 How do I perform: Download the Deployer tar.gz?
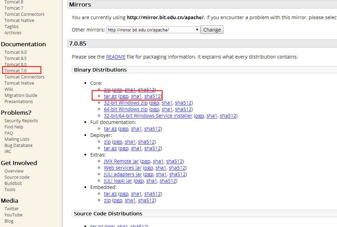[110, 148]
